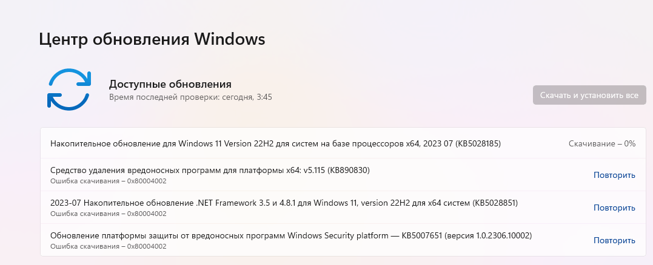Select the 'Средство удаления вредоносных программ' update title
Viewport: 653px width, 265px height.
pos(210,170)
